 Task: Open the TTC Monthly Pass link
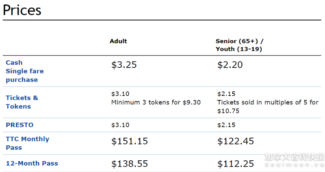point(27,143)
